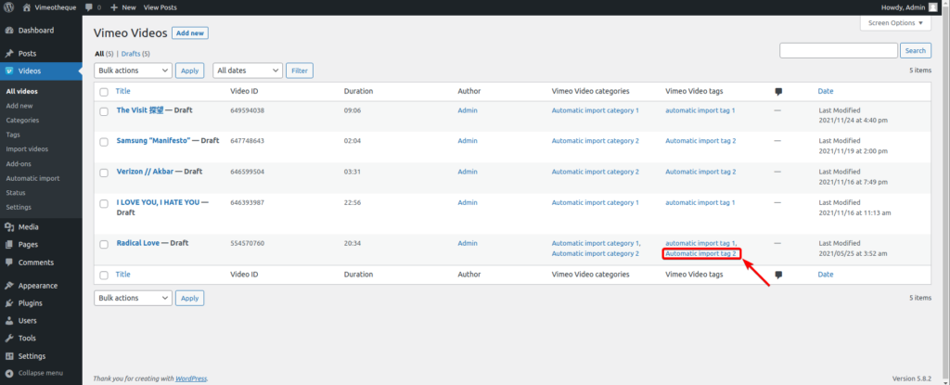Image resolution: width=950 pixels, height=385 pixels.
Task: Click duration 20:34 cell
Action: click(x=353, y=243)
